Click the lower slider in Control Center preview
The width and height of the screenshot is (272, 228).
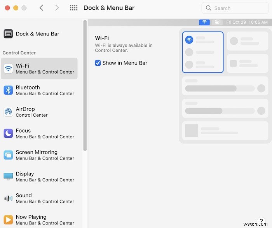pos(220,111)
